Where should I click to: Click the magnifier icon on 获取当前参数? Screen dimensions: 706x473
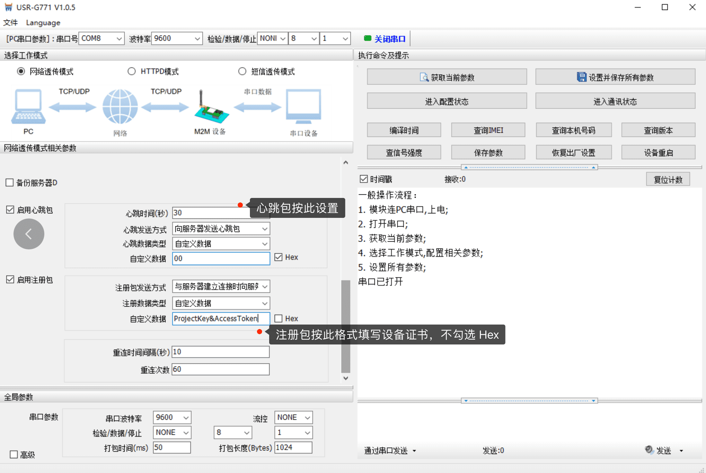[424, 77]
